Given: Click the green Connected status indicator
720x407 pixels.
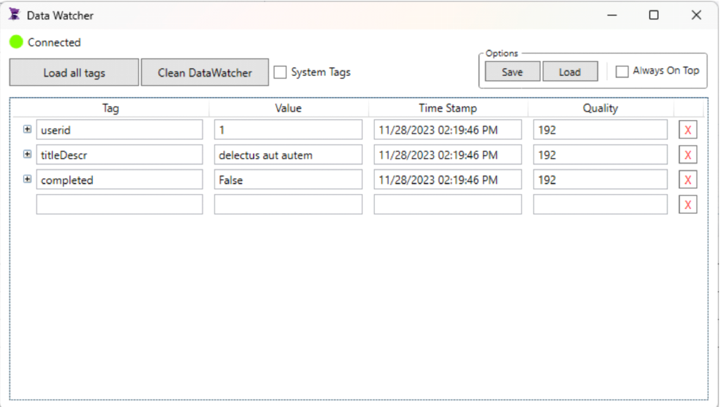Looking at the screenshot, I should [16, 42].
